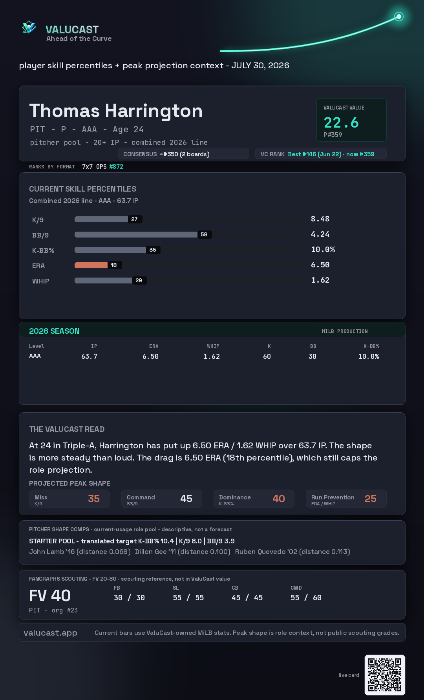Click the CONSENSUS ~#350 pill
The height and width of the screenshot is (700, 424).
[183, 154]
